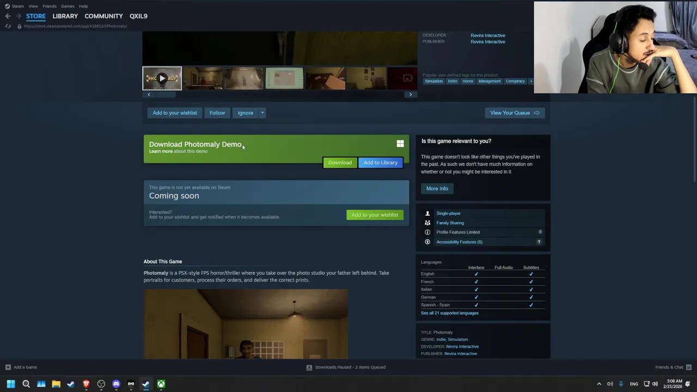The width and height of the screenshot is (697, 392).
Task: Click the store URL address field
Action: [76, 26]
